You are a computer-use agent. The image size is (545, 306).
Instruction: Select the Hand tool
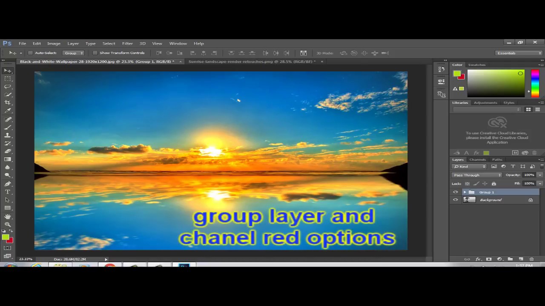point(8,217)
